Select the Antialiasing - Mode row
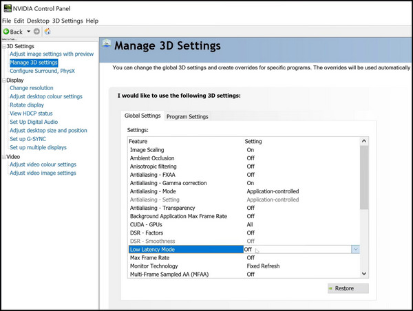 coord(244,191)
